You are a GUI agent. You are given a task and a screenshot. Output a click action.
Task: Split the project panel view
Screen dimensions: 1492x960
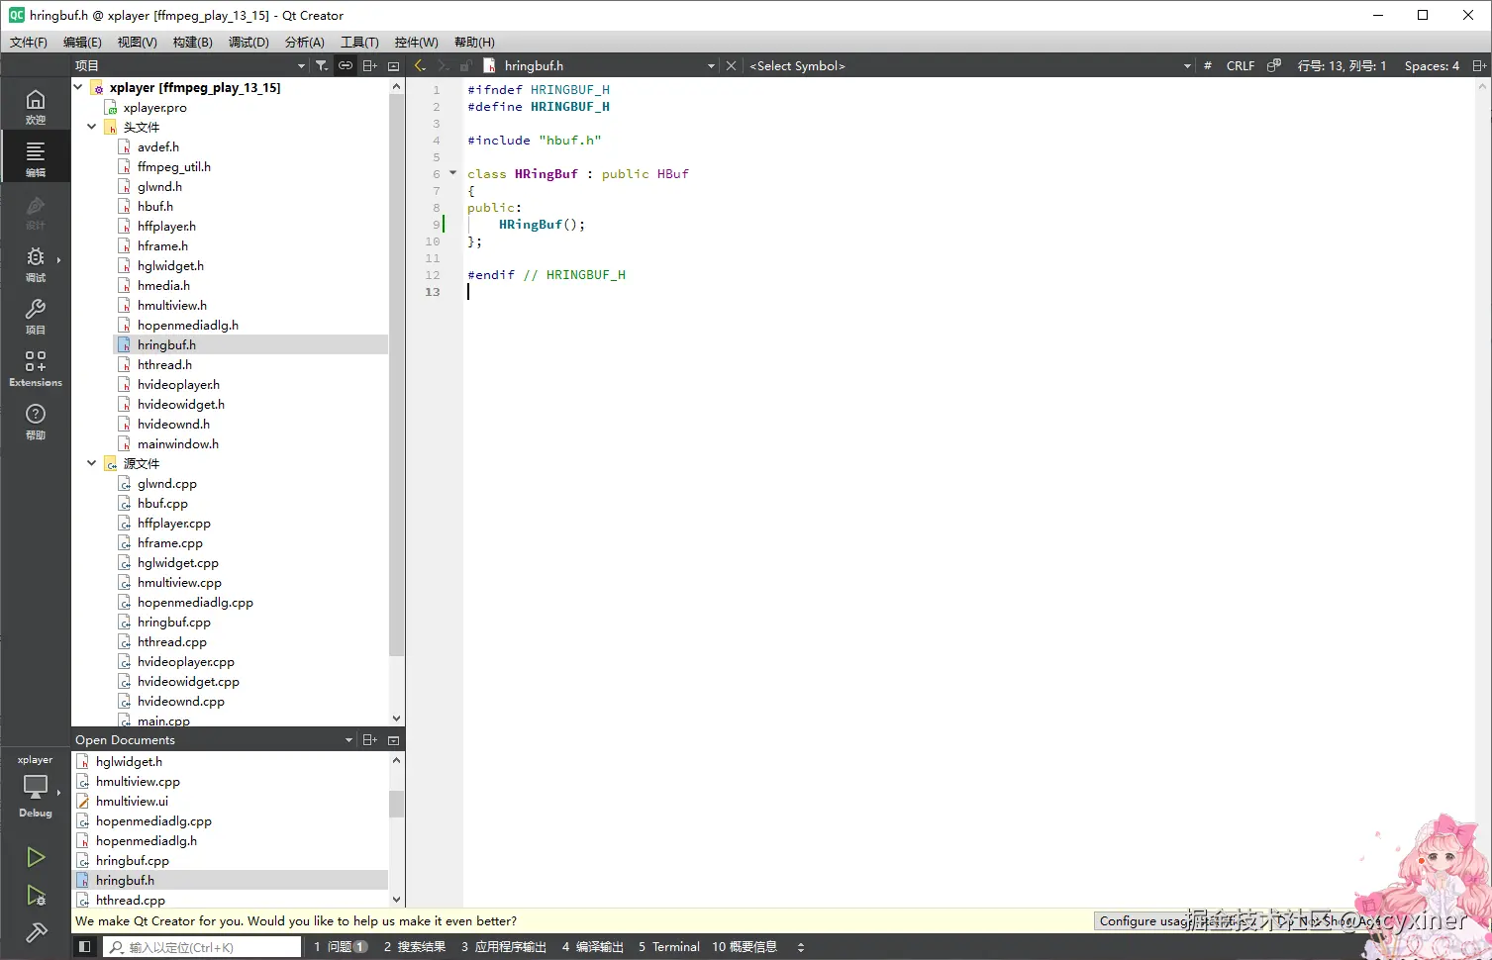[369, 65]
